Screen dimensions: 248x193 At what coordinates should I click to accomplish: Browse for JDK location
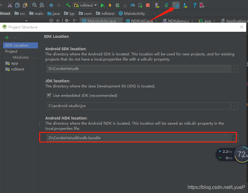point(235,106)
